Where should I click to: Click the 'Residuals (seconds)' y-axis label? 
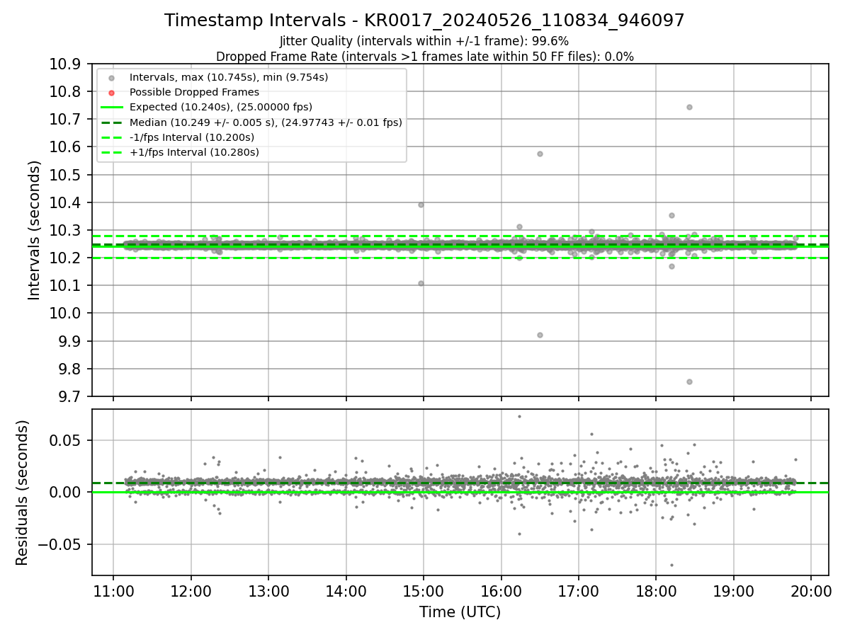click(x=22, y=493)
